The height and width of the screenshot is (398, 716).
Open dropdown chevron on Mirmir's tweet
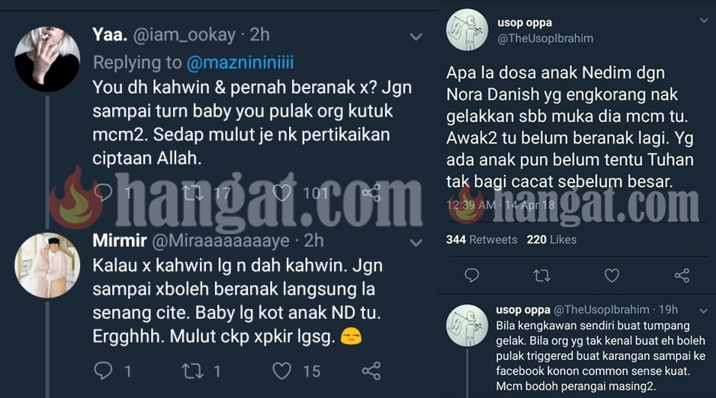416,242
